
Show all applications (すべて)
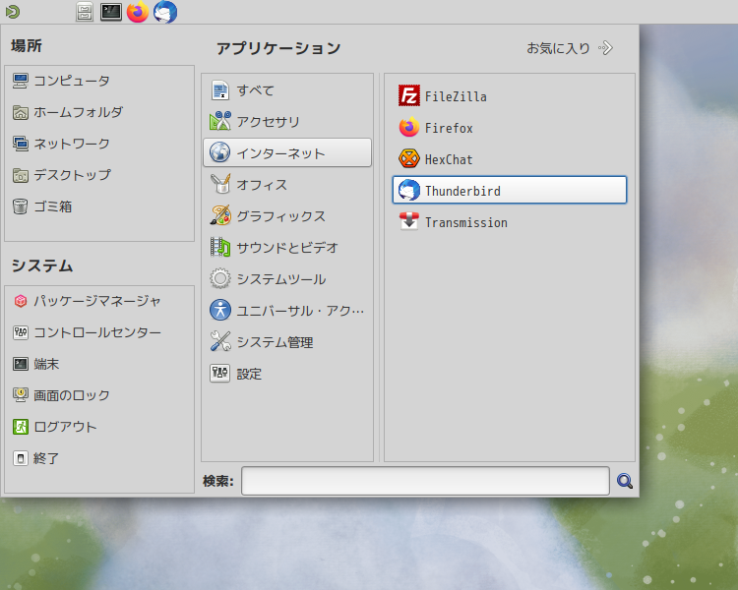[287, 89]
